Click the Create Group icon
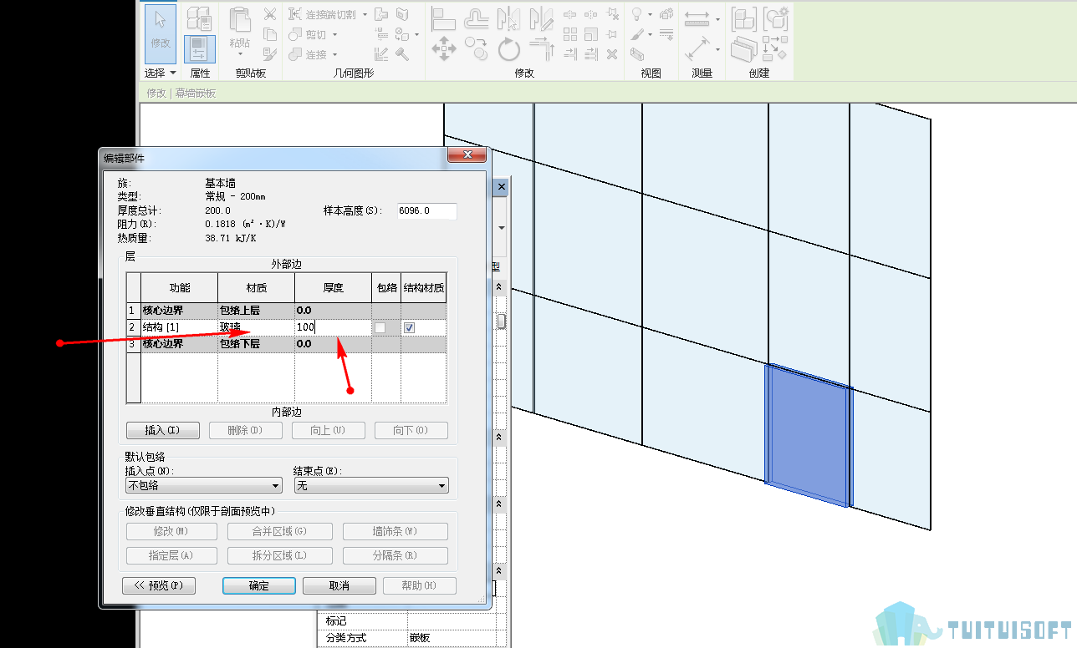Screen dimensions: 1077x648 pos(777,18)
